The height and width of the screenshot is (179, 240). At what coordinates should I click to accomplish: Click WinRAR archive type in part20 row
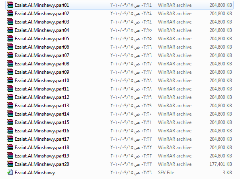click(175, 164)
